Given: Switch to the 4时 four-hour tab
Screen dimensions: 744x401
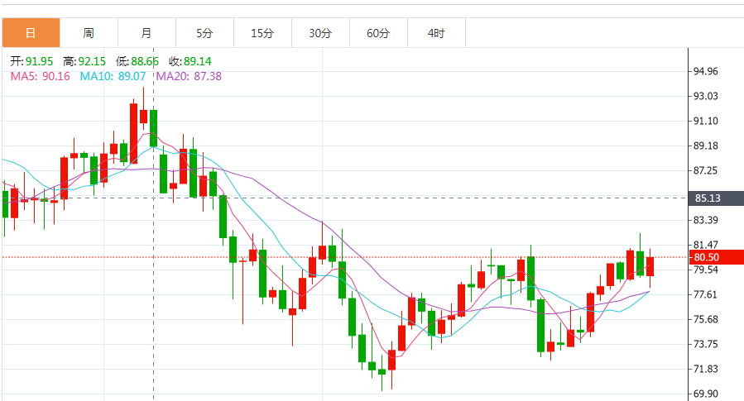Looking at the screenshot, I should click(436, 33).
